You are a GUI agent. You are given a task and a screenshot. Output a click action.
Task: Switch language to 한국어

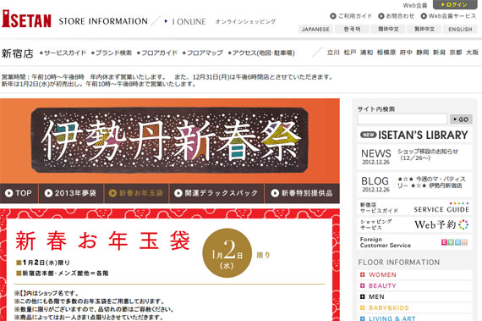click(x=352, y=30)
